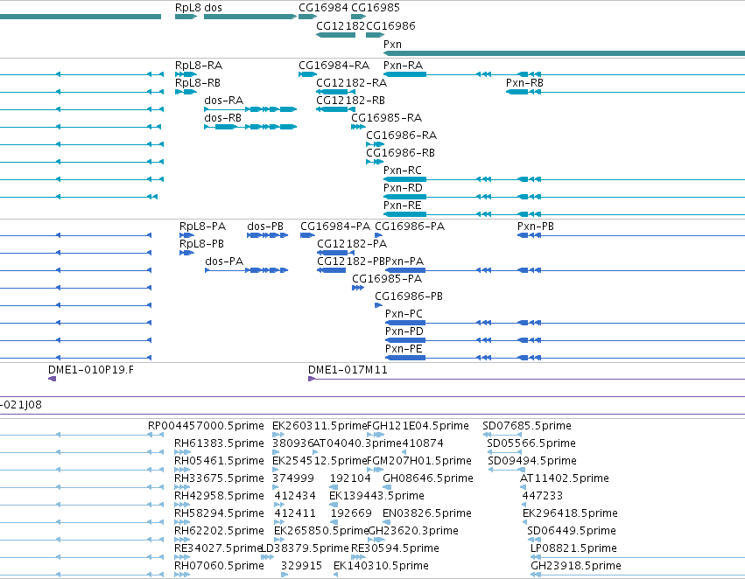Open EST RH07060.5prime label

coord(219,566)
